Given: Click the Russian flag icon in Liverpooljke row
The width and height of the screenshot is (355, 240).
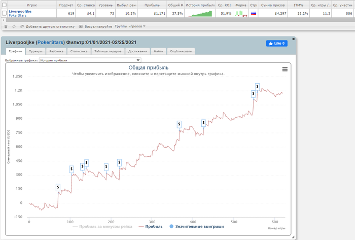Looking at the screenshot, I should click(254, 14).
